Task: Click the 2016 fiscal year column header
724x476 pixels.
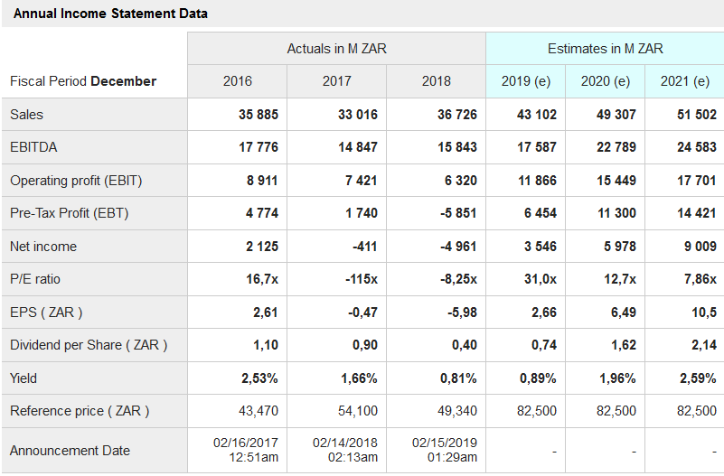Action: point(238,81)
